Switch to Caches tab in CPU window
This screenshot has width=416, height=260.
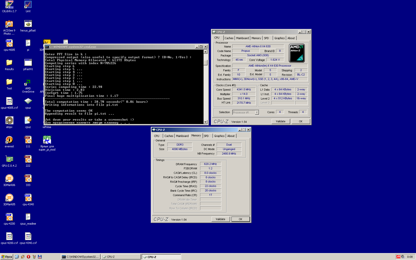[229, 38]
